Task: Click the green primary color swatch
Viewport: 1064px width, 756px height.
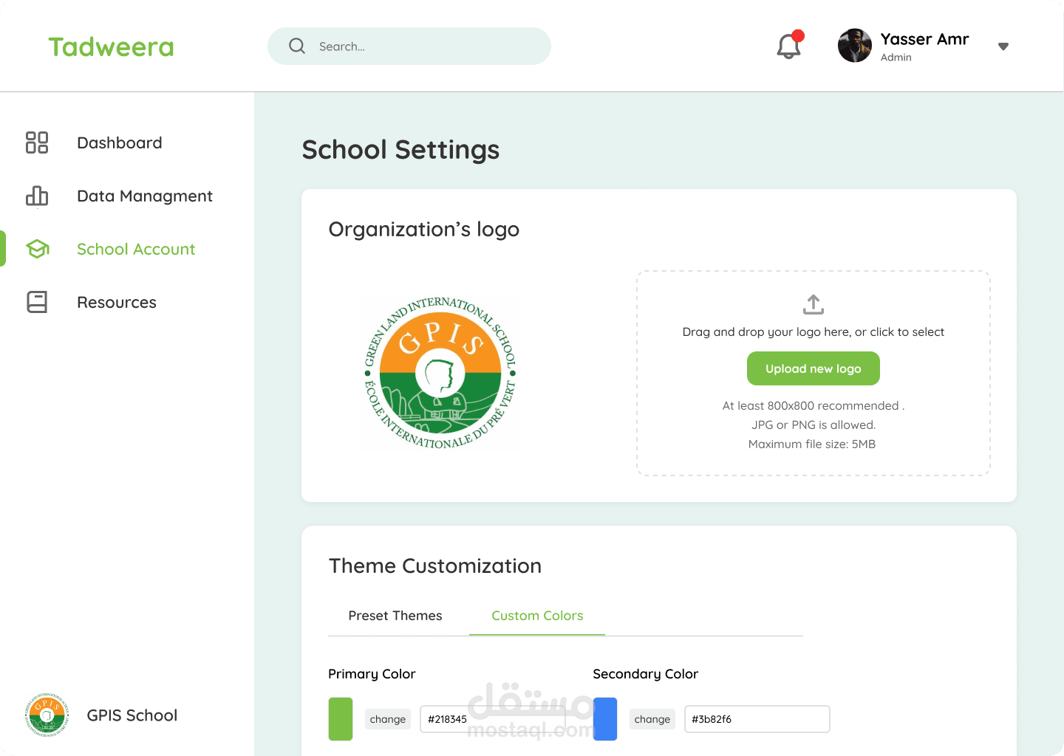Action: [341, 719]
